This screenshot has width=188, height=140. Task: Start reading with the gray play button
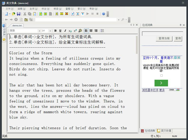click(88, 14)
